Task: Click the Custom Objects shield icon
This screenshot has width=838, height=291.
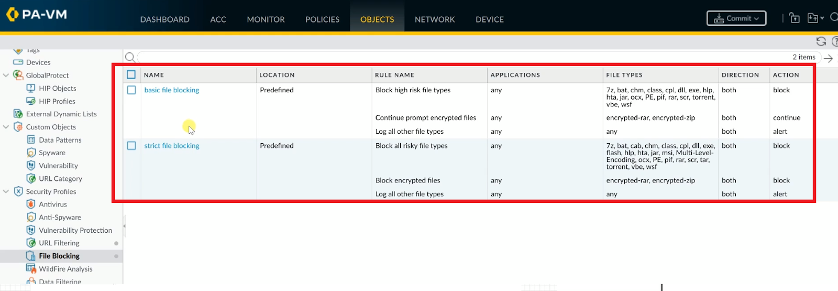Action: [x=18, y=127]
